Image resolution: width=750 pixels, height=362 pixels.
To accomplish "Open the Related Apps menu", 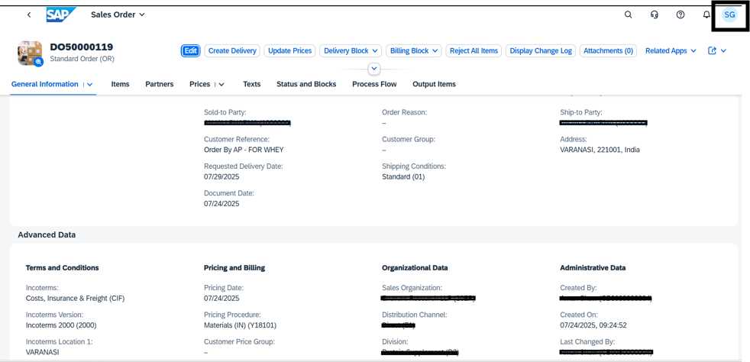I will coord(671,51).
